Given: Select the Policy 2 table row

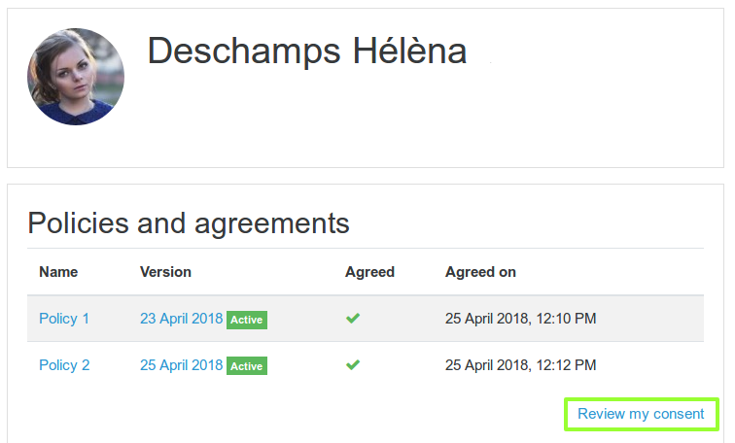Looking at the screenshot, I should [366, 365].
